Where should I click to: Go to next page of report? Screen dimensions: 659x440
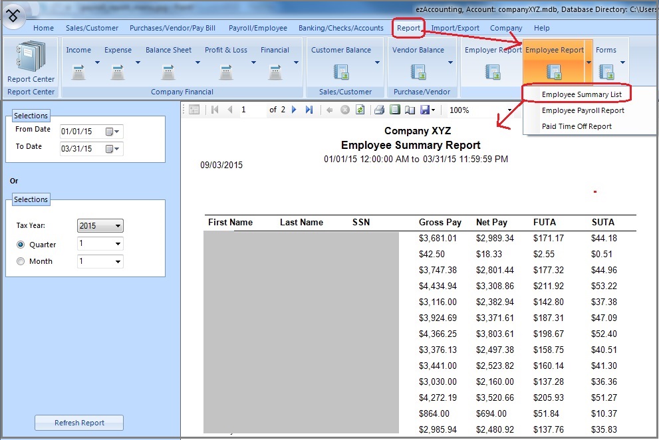pos(295,110)
